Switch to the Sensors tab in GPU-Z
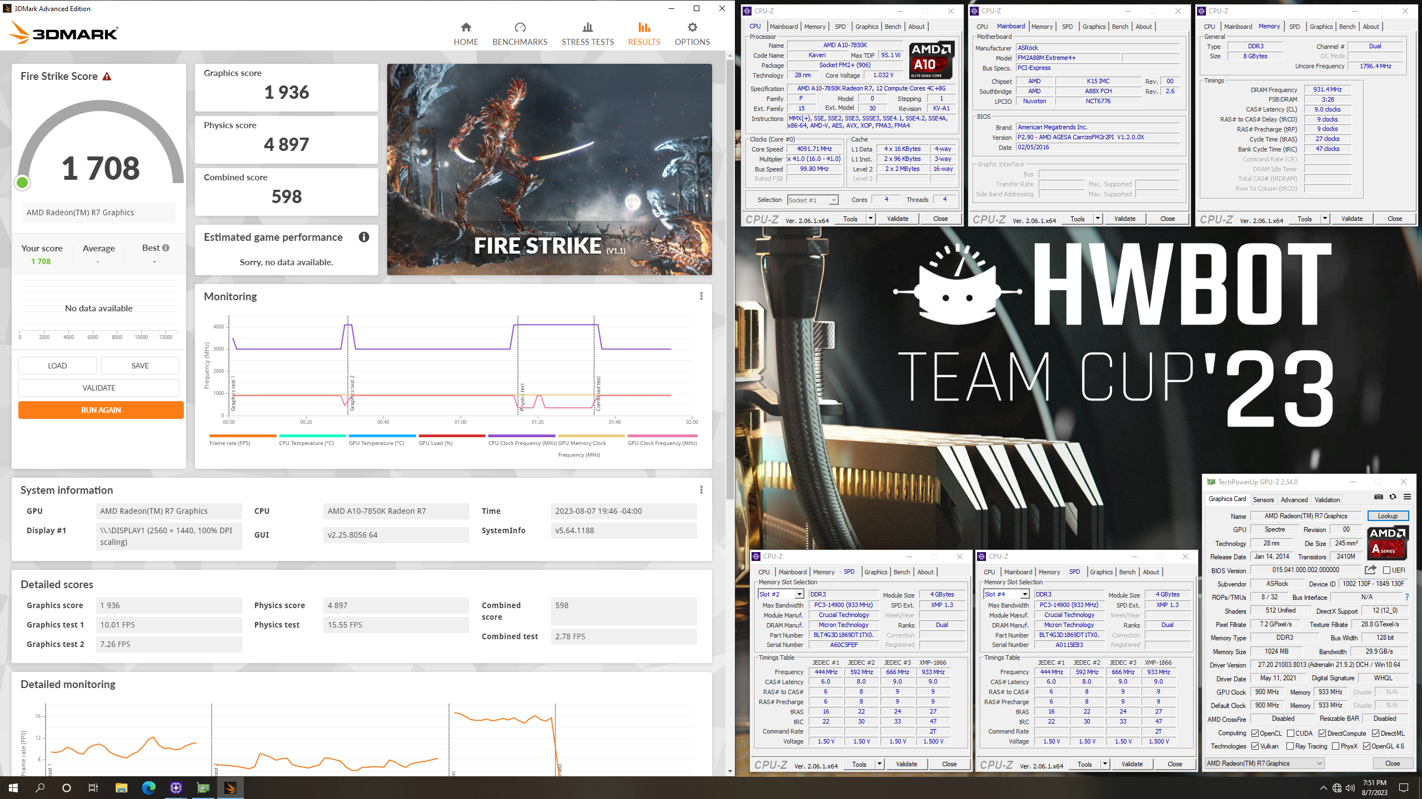Image resolution: width=1422 pixels, height=799 pixels. [x=1263, y=499]
